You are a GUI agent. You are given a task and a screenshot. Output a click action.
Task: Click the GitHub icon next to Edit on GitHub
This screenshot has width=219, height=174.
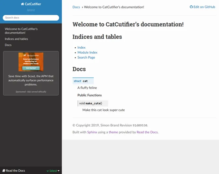click(x=191, y=7)
